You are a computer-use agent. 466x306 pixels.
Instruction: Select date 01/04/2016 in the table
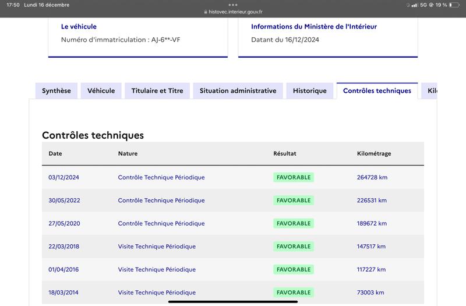[x=63, y=269]
